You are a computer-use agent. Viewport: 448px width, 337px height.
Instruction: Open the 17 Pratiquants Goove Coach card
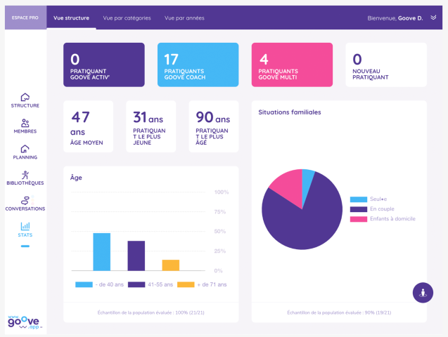(x=198, y=65)
